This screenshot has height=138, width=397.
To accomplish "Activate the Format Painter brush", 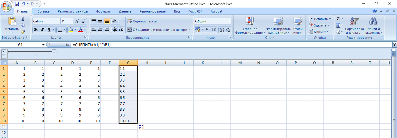I will (x=23, y=32).
